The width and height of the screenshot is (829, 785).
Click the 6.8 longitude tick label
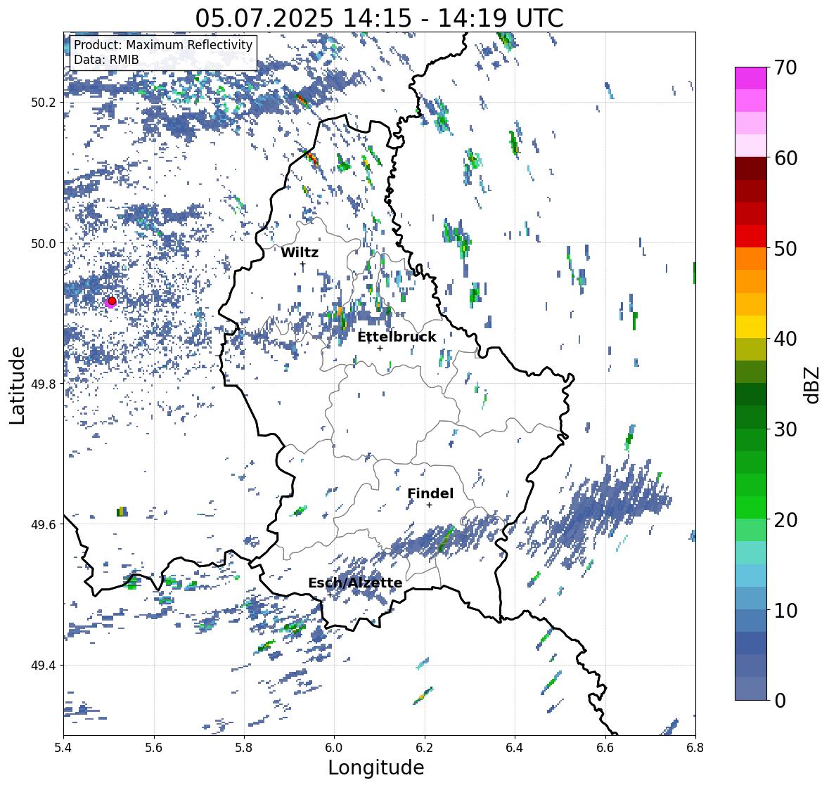695,747
